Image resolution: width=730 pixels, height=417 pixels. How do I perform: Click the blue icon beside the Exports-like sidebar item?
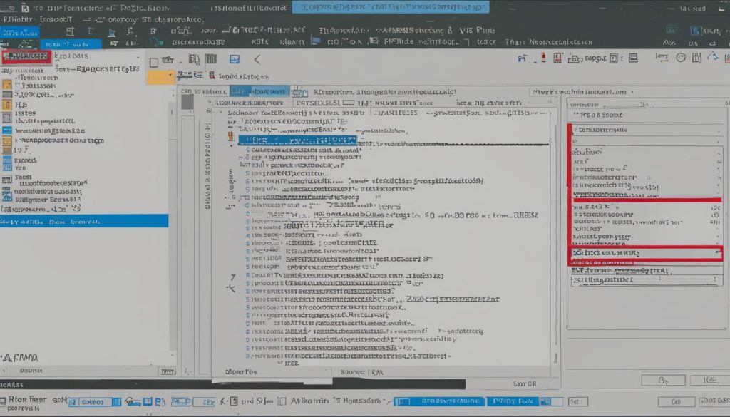point(7,160)
